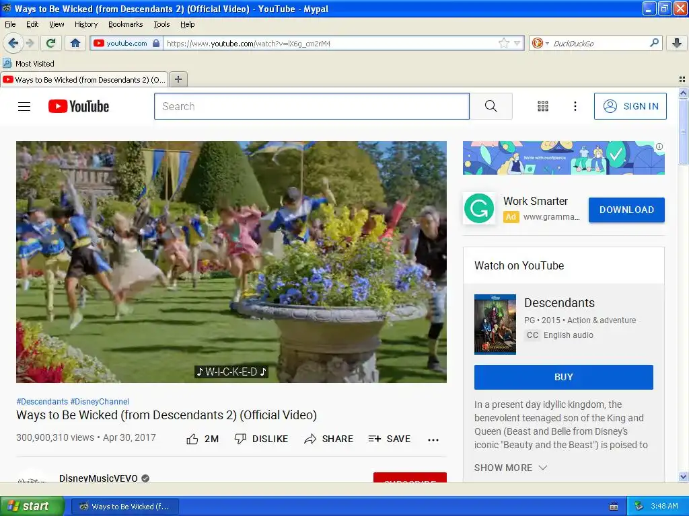The height and width of the screenshot is (516, 689).
Task: Click the DOWNLOAD ad button
Action: click(626, 210)
